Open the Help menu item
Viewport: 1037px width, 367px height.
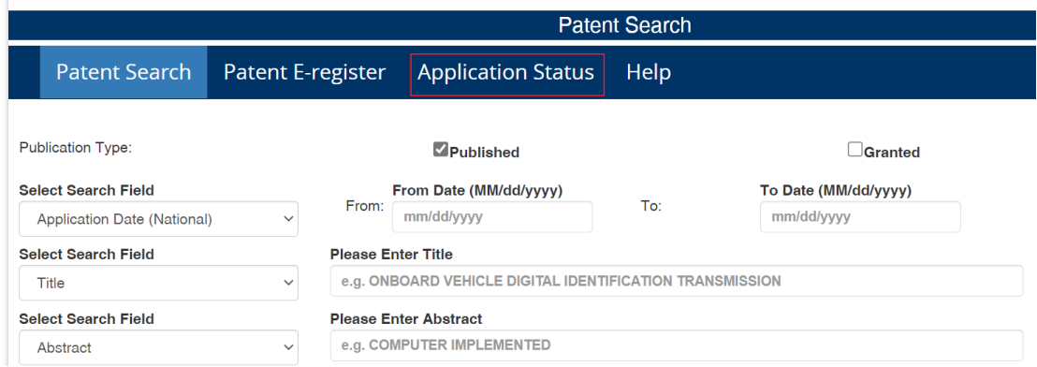648,72
